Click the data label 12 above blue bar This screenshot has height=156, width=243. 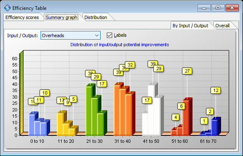tap(216, 90)
